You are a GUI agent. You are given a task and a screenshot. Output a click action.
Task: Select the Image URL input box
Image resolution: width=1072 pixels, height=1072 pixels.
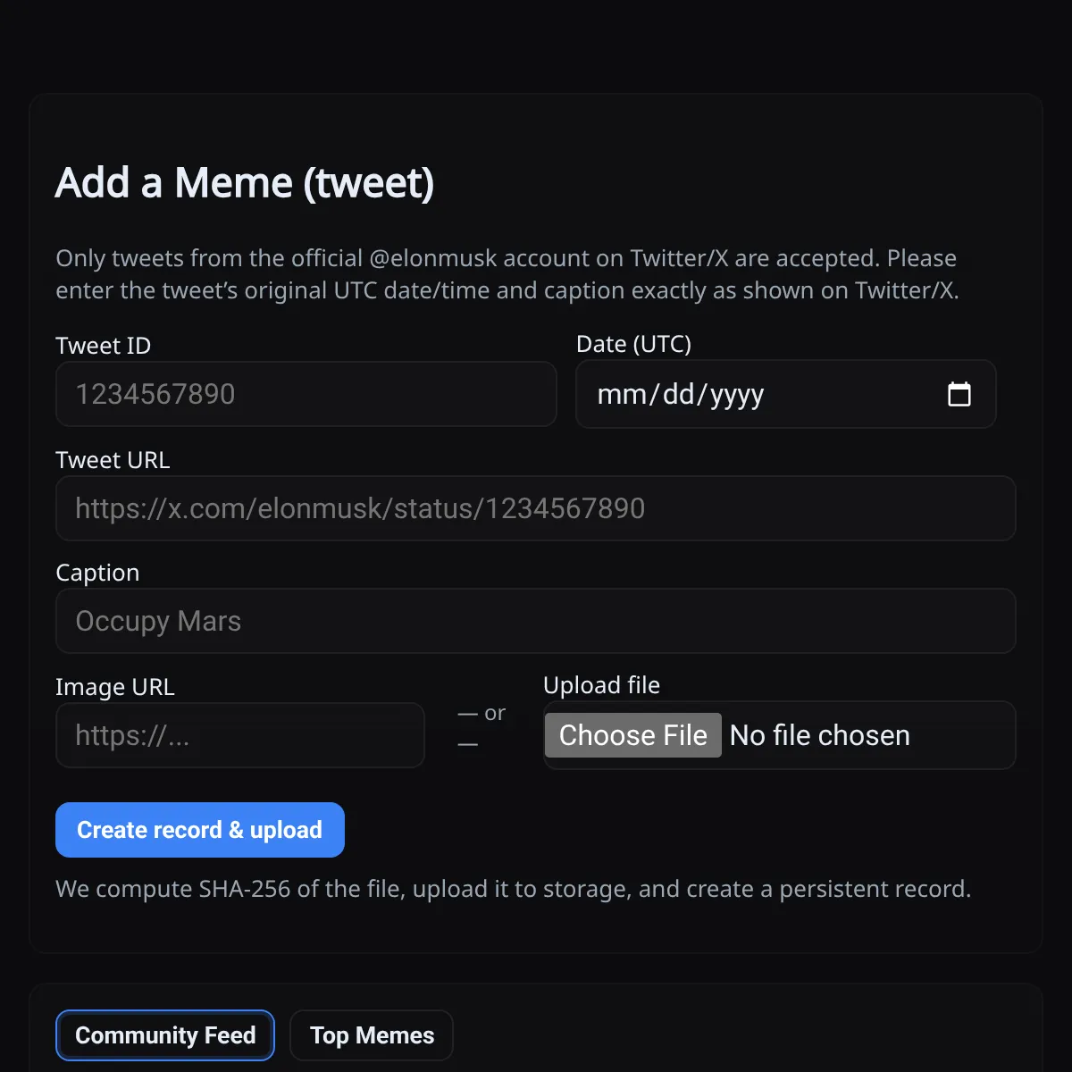(x=239, y=735)
